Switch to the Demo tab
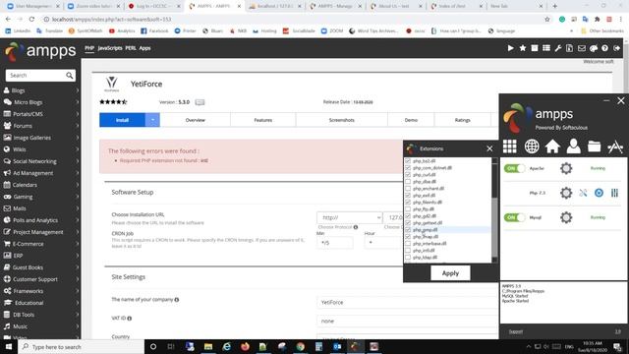The width and height of the screenshot is (629, 354). (411, 120)
